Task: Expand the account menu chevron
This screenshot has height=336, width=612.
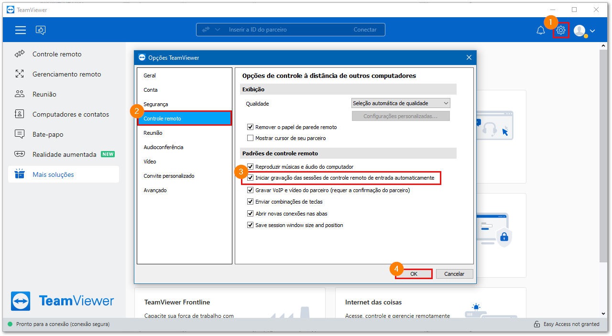Action: point(592,31)
